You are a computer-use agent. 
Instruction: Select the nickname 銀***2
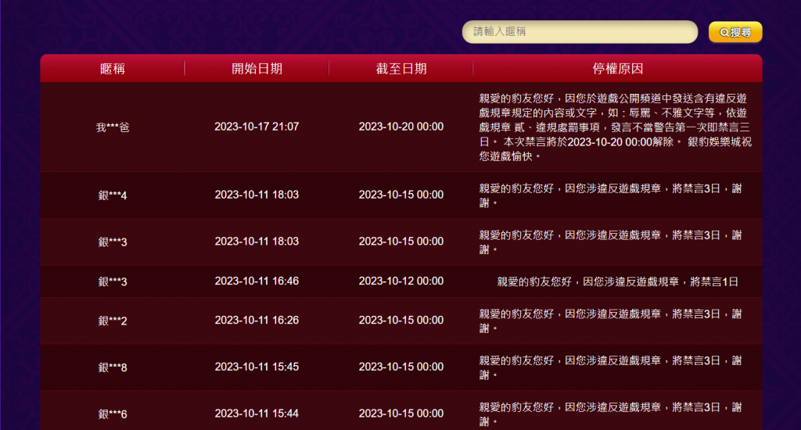(113, 321)
